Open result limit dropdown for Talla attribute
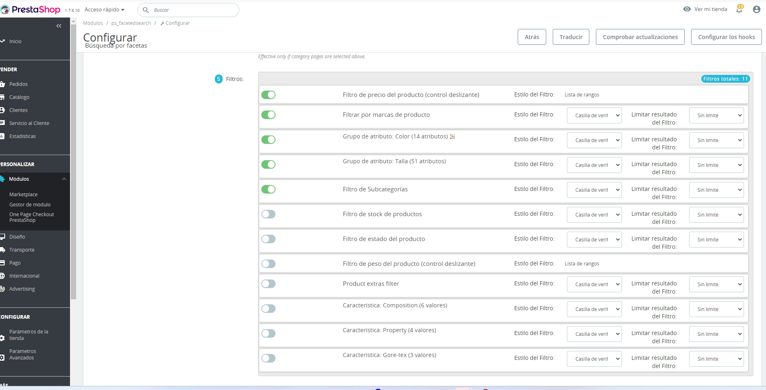 click(716, 165)
